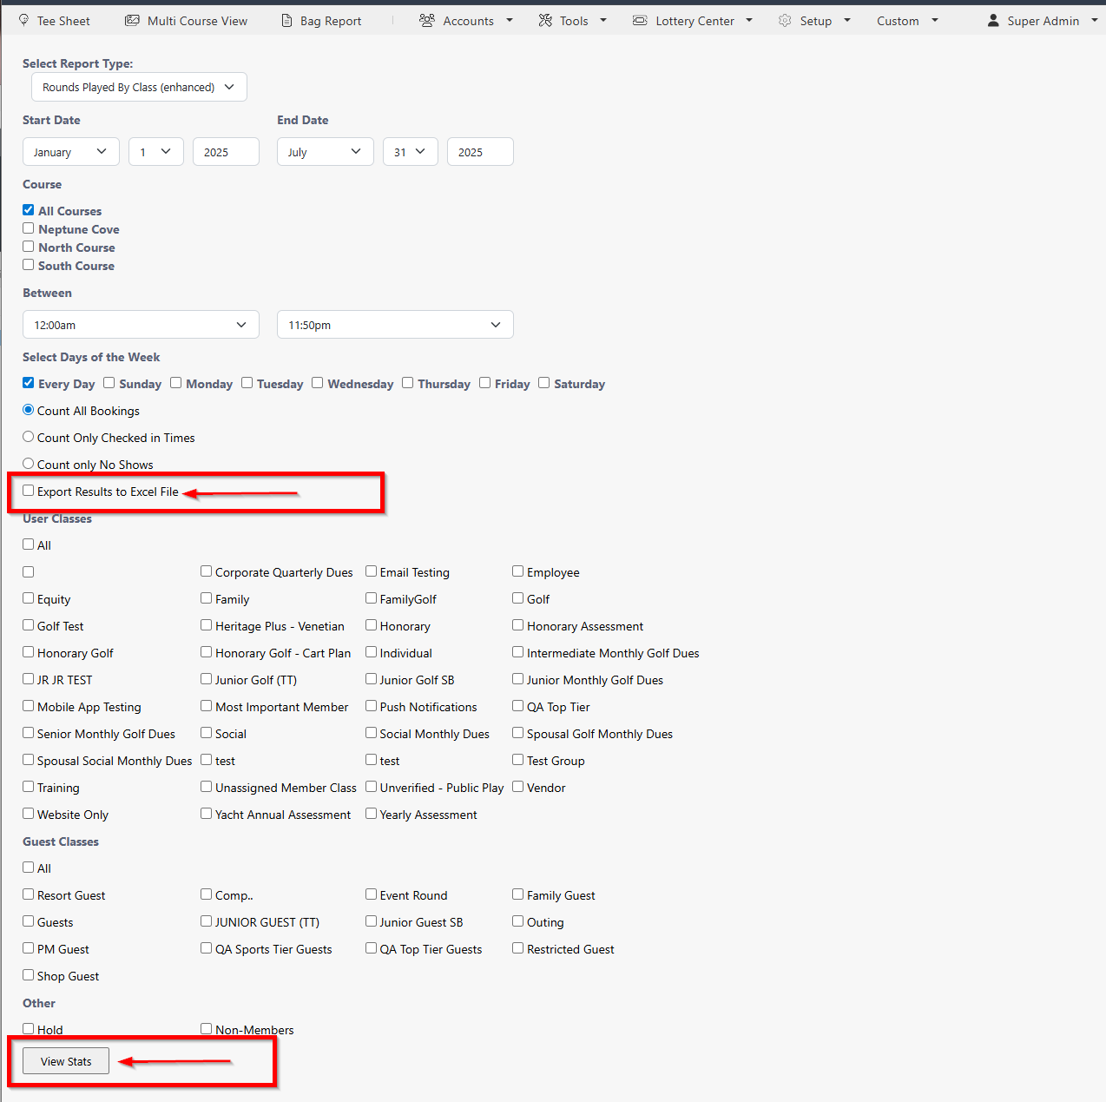Screen dimensions: 1106x1102
Task: Open the Start Date day dropdown
Action: point(156,152)
